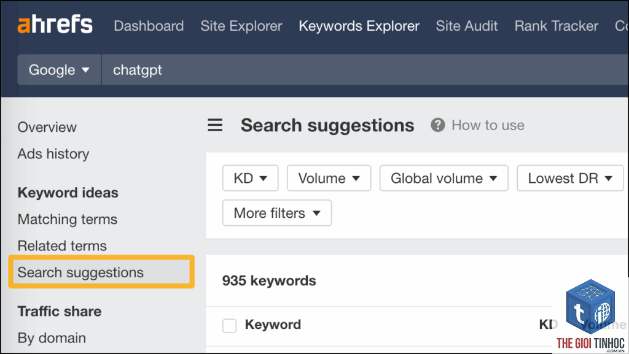
Task: Expand the KD filter dropdown
Action: coord(251,178)
